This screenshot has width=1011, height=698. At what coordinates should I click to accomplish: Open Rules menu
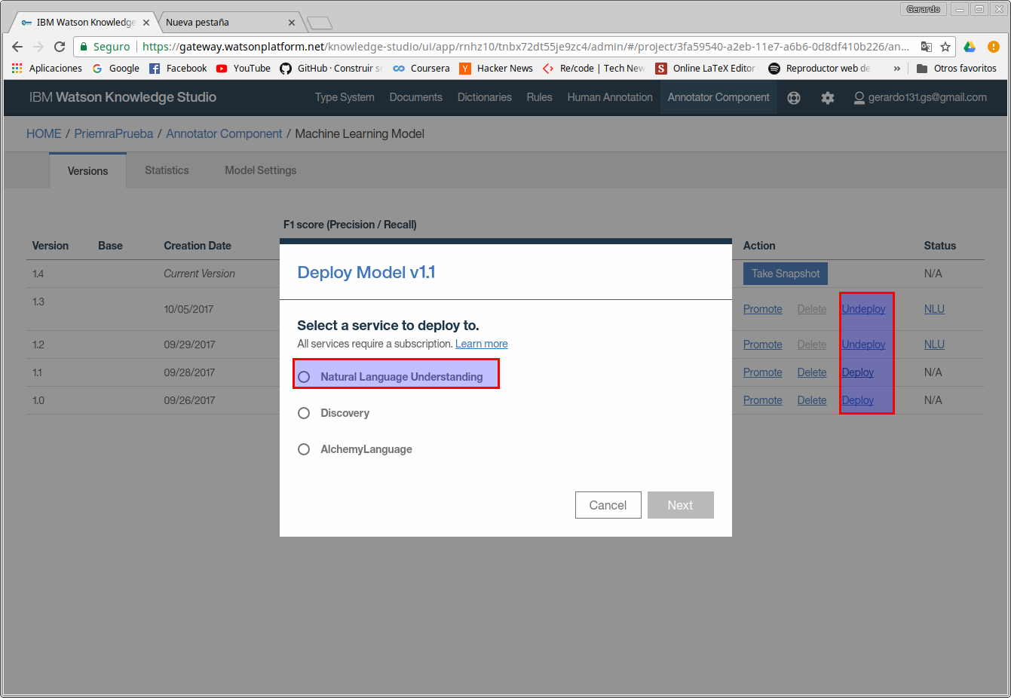coord(539,97)
